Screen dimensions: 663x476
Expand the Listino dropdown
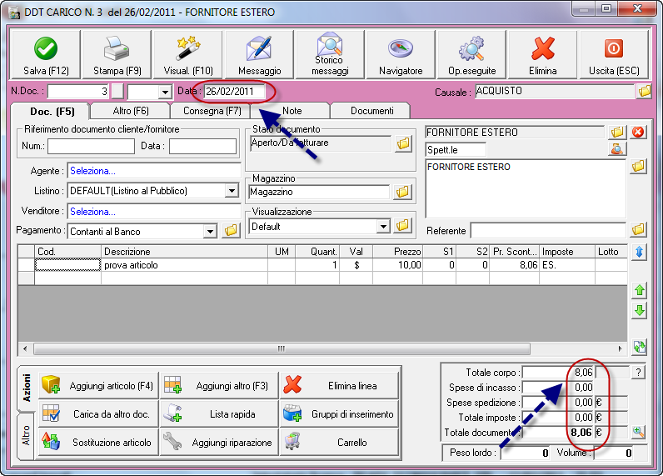pyautogui.click(x=232, y=191)
